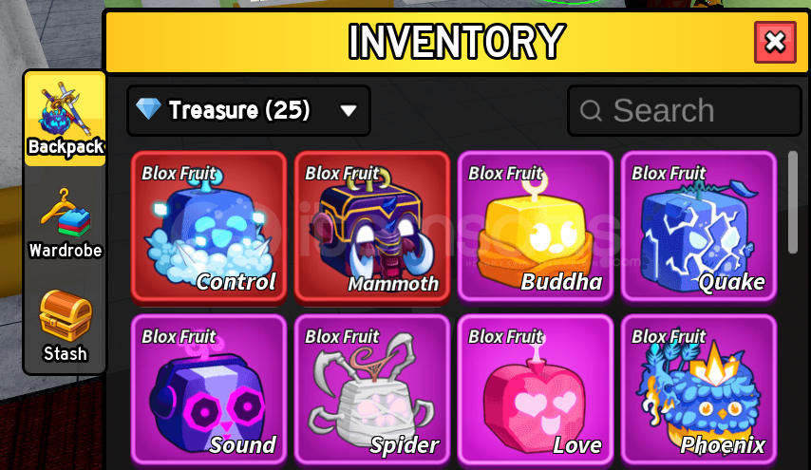The width and height of the screenshot is (811, 470).
Task: Choose the Quake Blox Fruit
Action: (699, 226)
